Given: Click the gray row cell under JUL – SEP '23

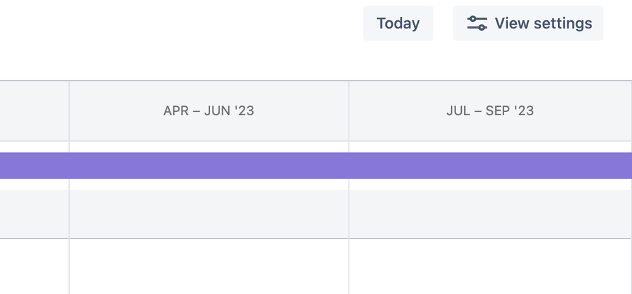Looking at the screenshot, I should click(490, 214).
